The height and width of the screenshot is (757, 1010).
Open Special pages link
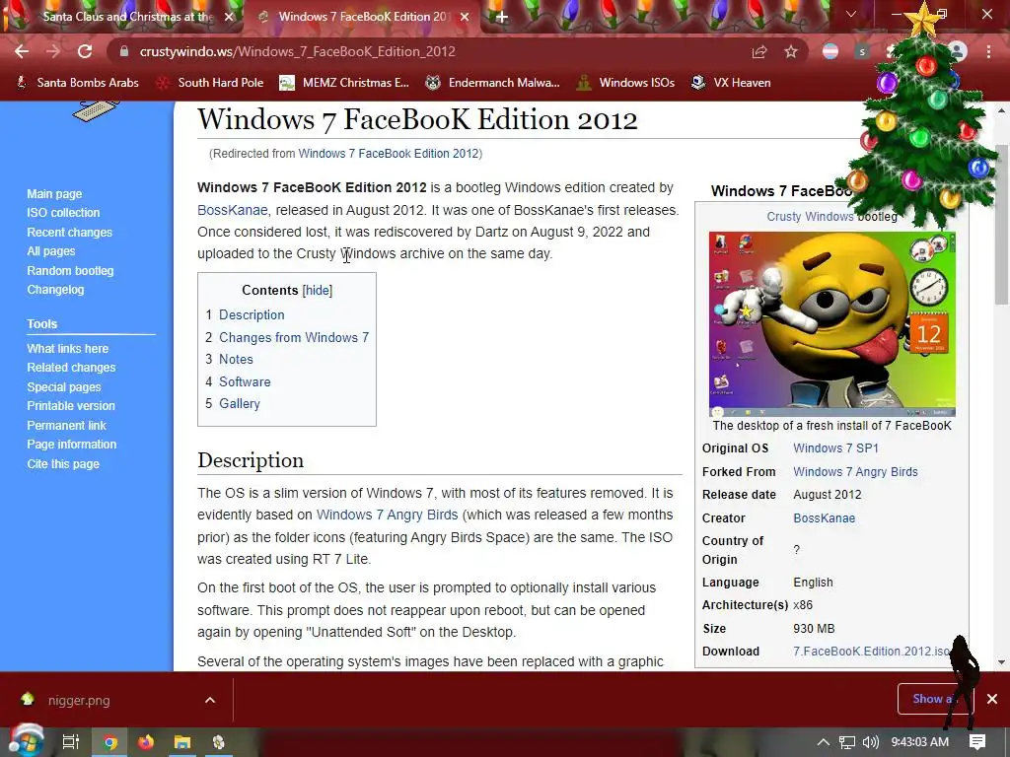tap(64, 386)
